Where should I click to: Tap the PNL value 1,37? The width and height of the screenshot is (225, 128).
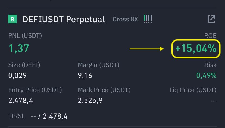click(19, 48)
